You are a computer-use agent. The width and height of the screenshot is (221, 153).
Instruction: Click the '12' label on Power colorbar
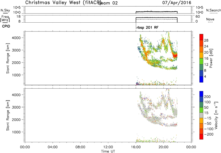pos(206,65)
